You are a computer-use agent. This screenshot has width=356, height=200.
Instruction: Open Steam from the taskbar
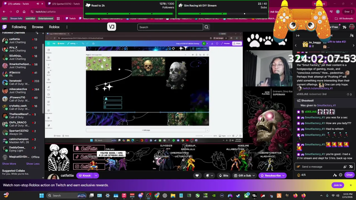click(x=238, y=196)
